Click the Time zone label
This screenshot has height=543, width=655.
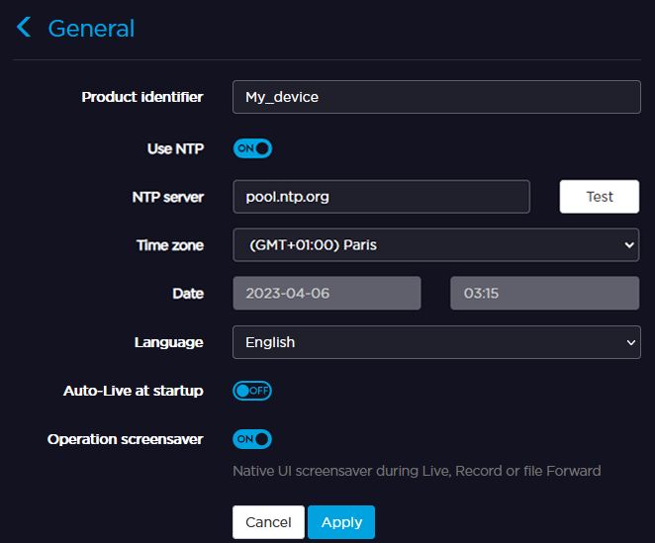169,244
